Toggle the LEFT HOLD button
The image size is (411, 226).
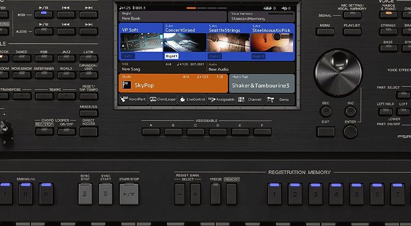coord(386,112)
